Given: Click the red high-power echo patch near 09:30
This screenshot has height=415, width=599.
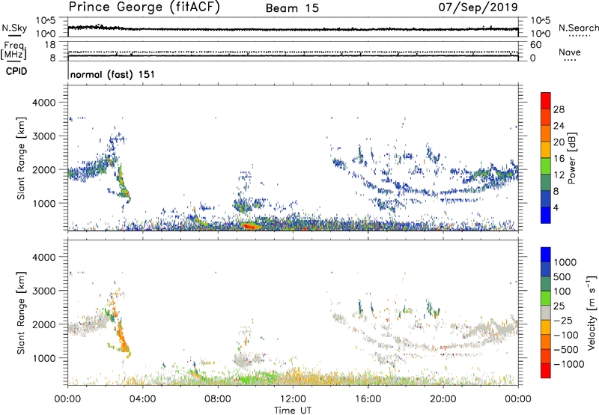Looking at the screenshot, I should tap(250, 226).
